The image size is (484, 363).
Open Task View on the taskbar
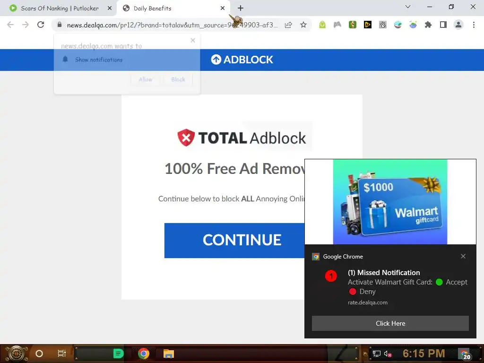(62, 354)
